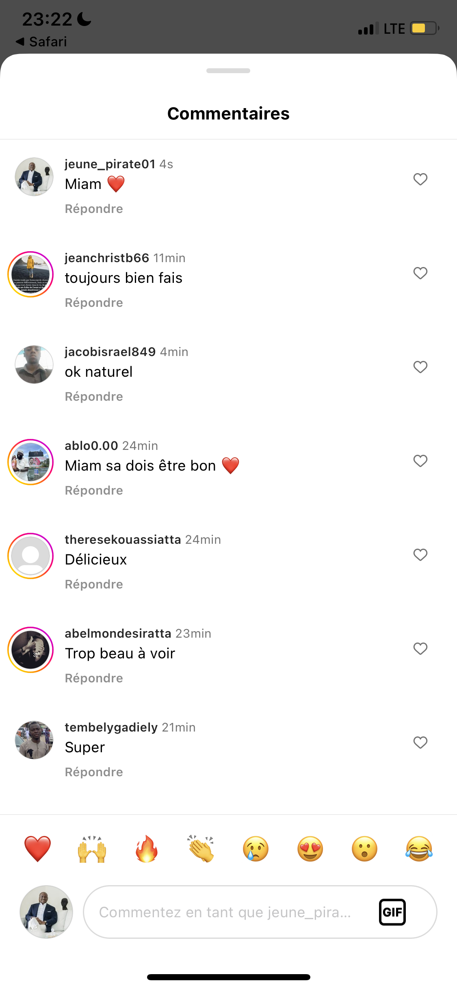
Task: Insert the raised hands emoji
Action: (x=92, y=849)
